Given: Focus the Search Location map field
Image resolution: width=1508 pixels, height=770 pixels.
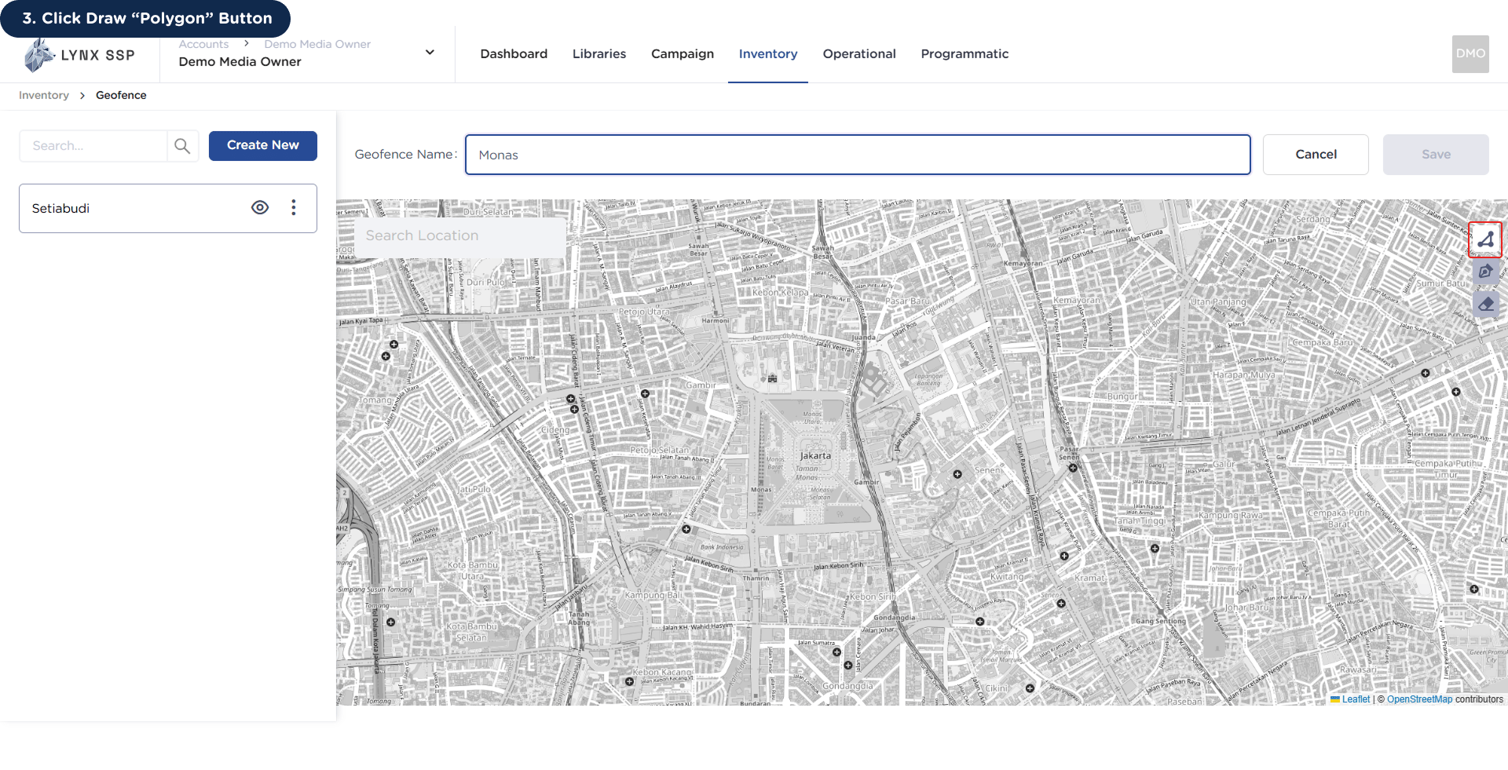Looking at the screenshot, I should point(459,235).
